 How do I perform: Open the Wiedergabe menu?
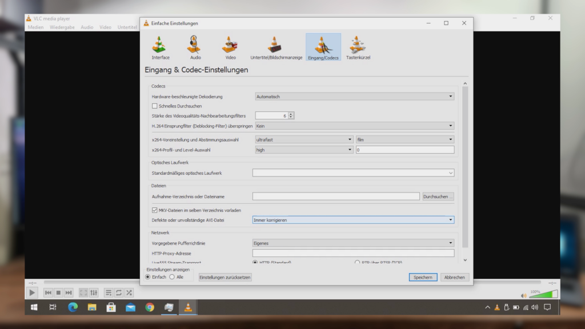[x=62, y=27]
